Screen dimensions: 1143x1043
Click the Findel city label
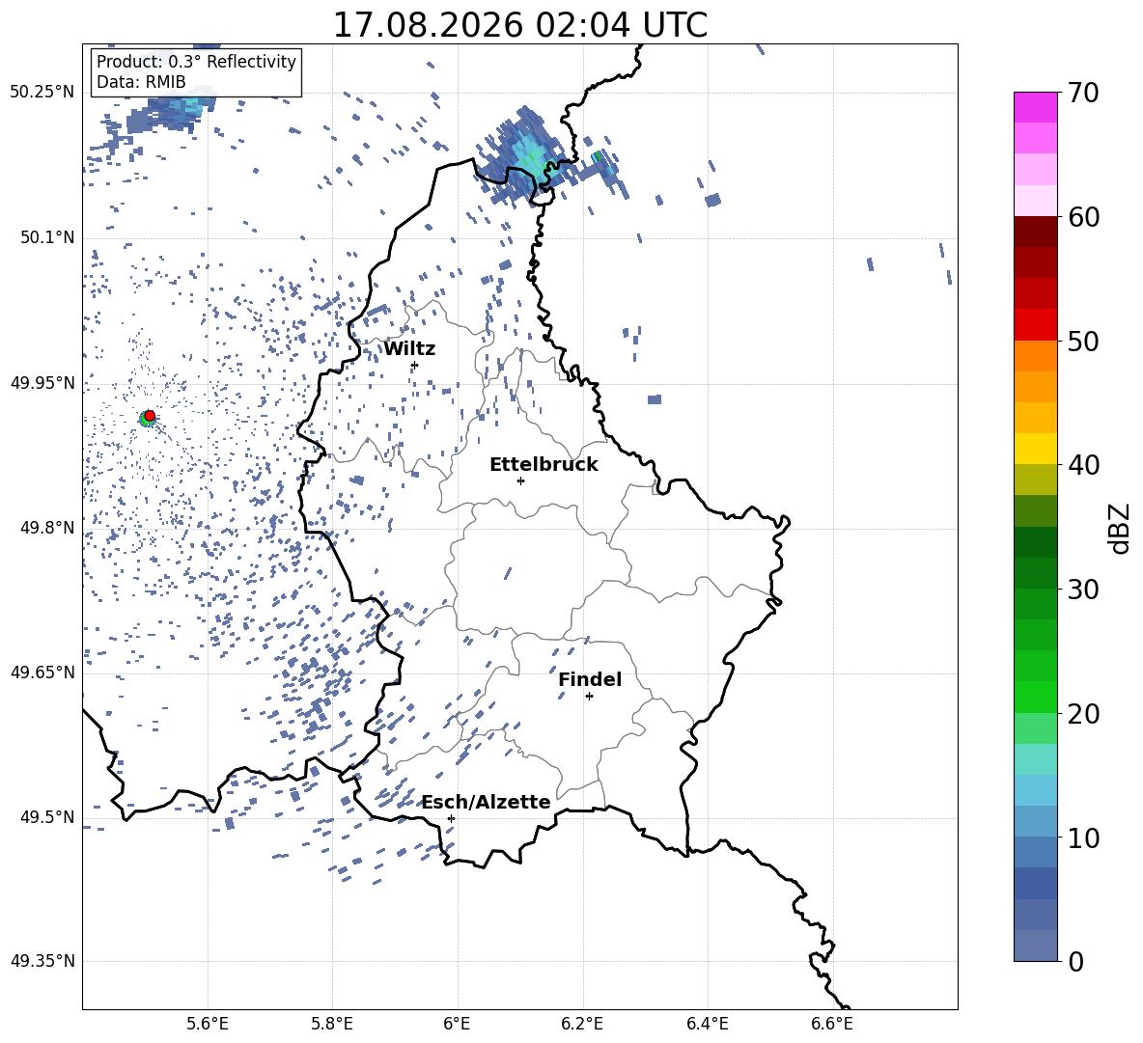tap(590, 679)
